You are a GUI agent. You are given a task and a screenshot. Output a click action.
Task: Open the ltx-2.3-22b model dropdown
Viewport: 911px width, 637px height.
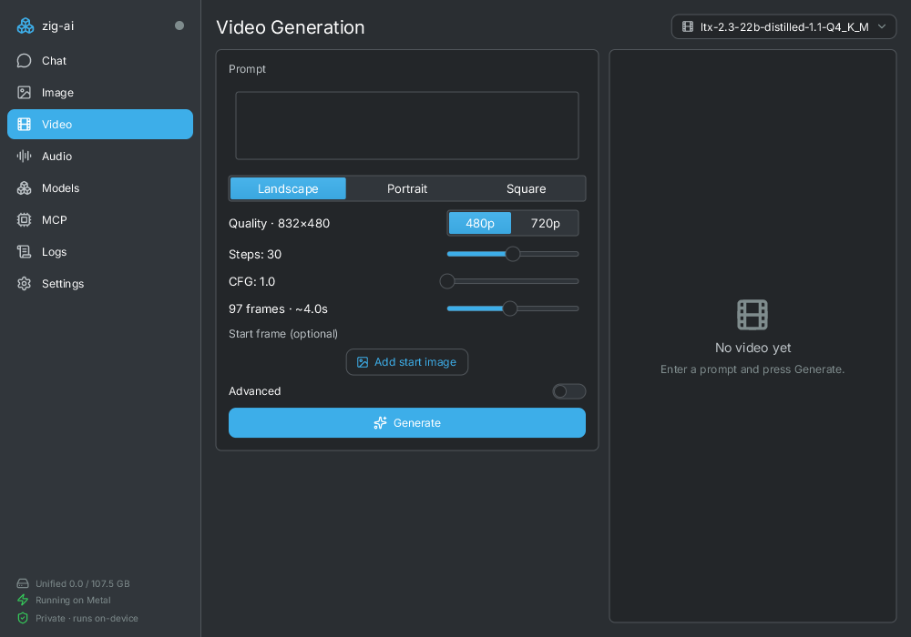[x=783, y=26]
